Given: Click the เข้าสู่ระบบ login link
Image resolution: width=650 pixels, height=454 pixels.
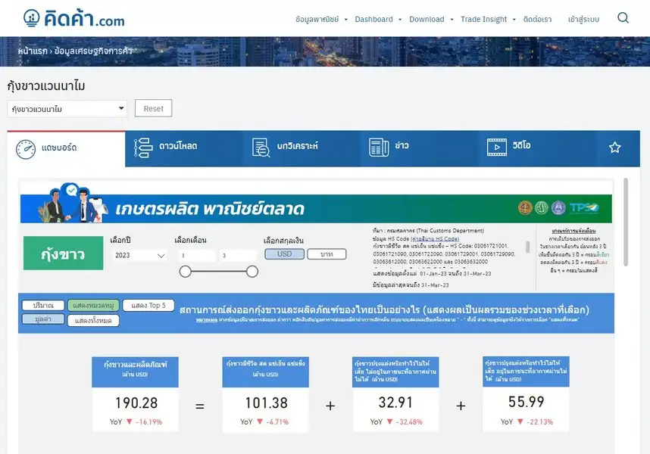Looking at the screenshot, I should [583, 19].
